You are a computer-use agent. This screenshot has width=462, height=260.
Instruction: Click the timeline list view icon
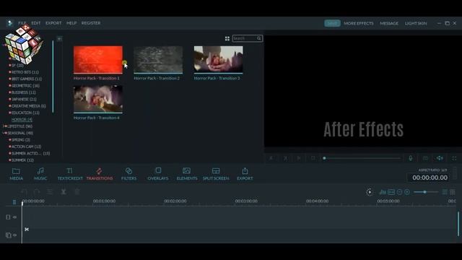click(445, 192)
